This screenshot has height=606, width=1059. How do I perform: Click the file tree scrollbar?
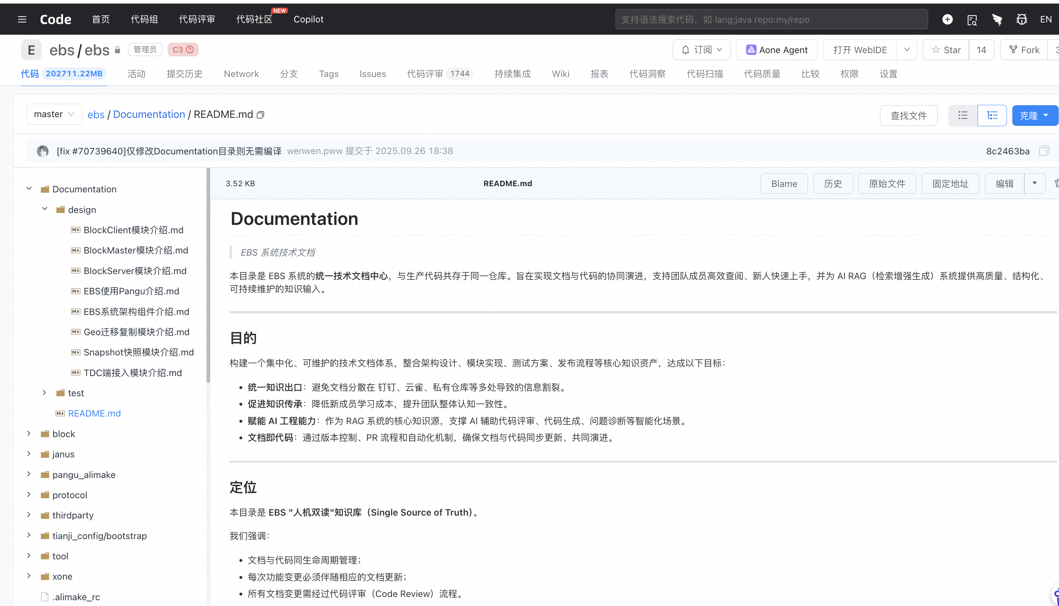coord(208,275)
